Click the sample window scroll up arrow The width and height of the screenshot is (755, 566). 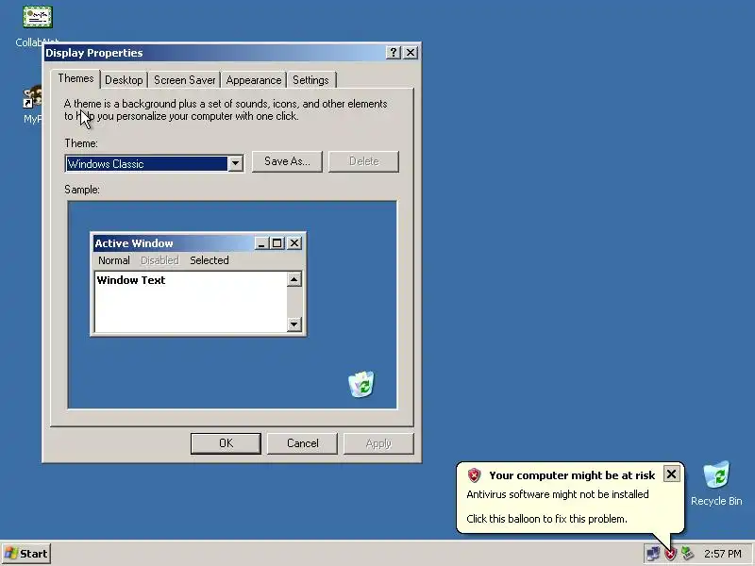(x=294, y=279)
